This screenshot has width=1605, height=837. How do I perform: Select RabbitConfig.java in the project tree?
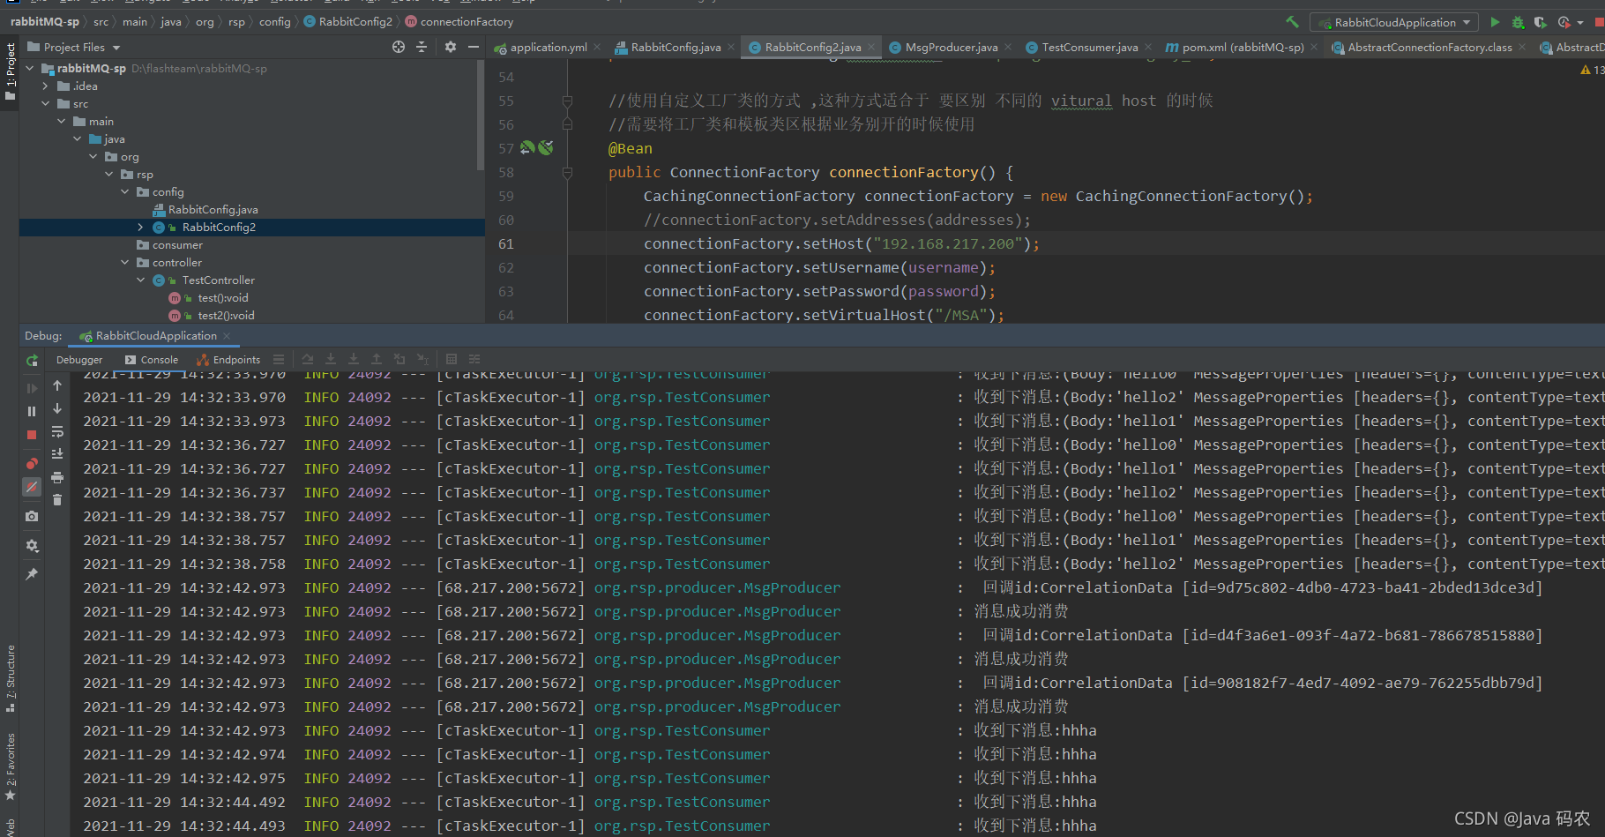point(205,209)
